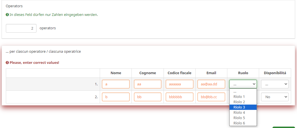
Task: Click the Cognome field containing "aa"
Action: click(148, 84)
